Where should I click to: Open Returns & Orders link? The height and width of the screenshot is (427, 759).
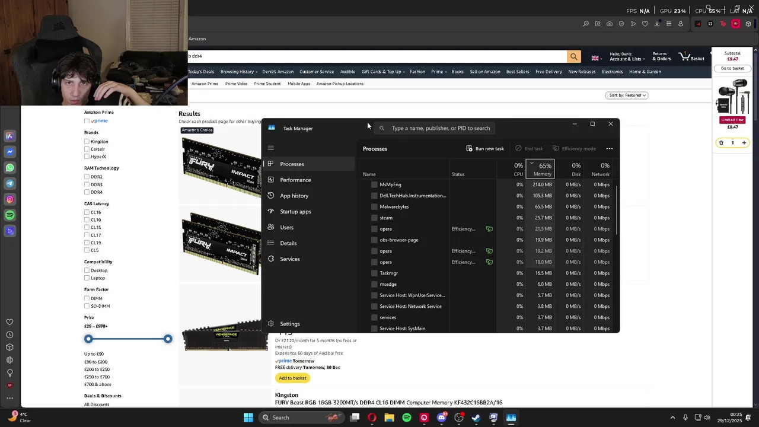[x=661, y=56]
